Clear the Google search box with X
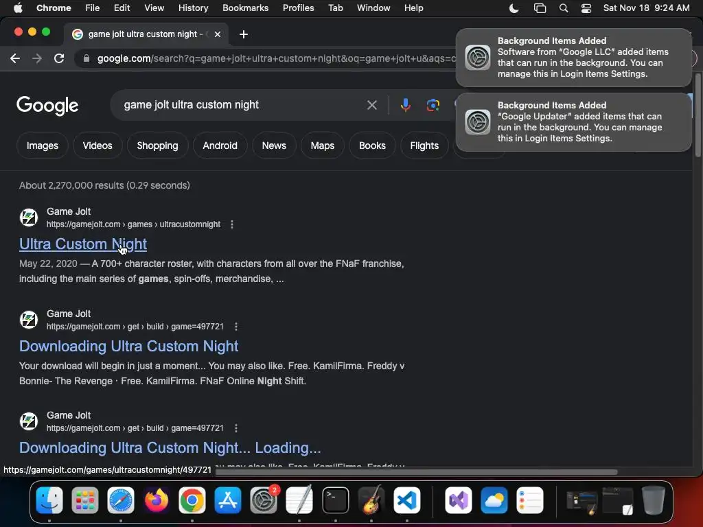This screenshot has height=527, width=703. (x=371, y=105)
